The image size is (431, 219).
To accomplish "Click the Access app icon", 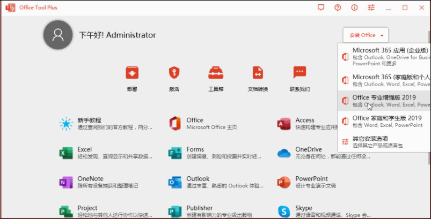I will 284,124.
